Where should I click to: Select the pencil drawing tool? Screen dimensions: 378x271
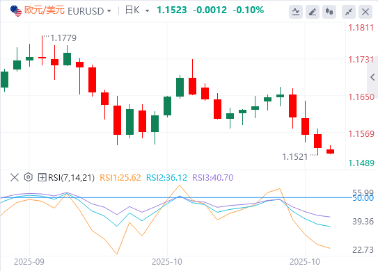(x=313, y=12)
